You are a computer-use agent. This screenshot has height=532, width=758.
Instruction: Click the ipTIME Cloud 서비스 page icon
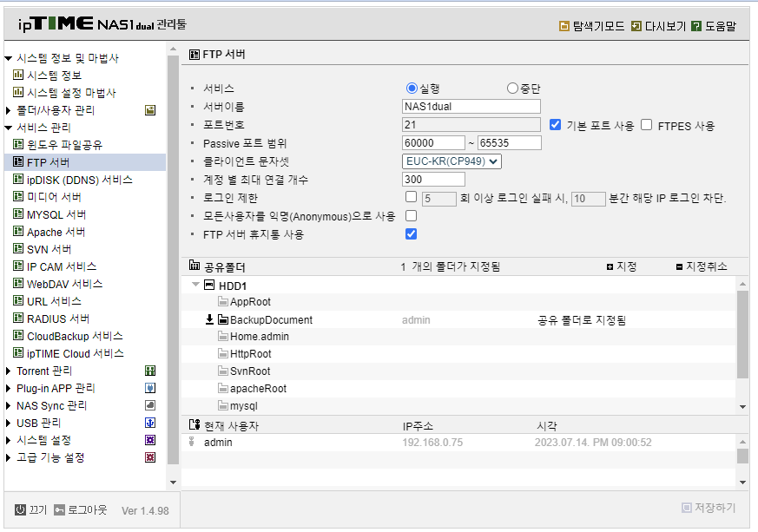[x=18, y=352]
